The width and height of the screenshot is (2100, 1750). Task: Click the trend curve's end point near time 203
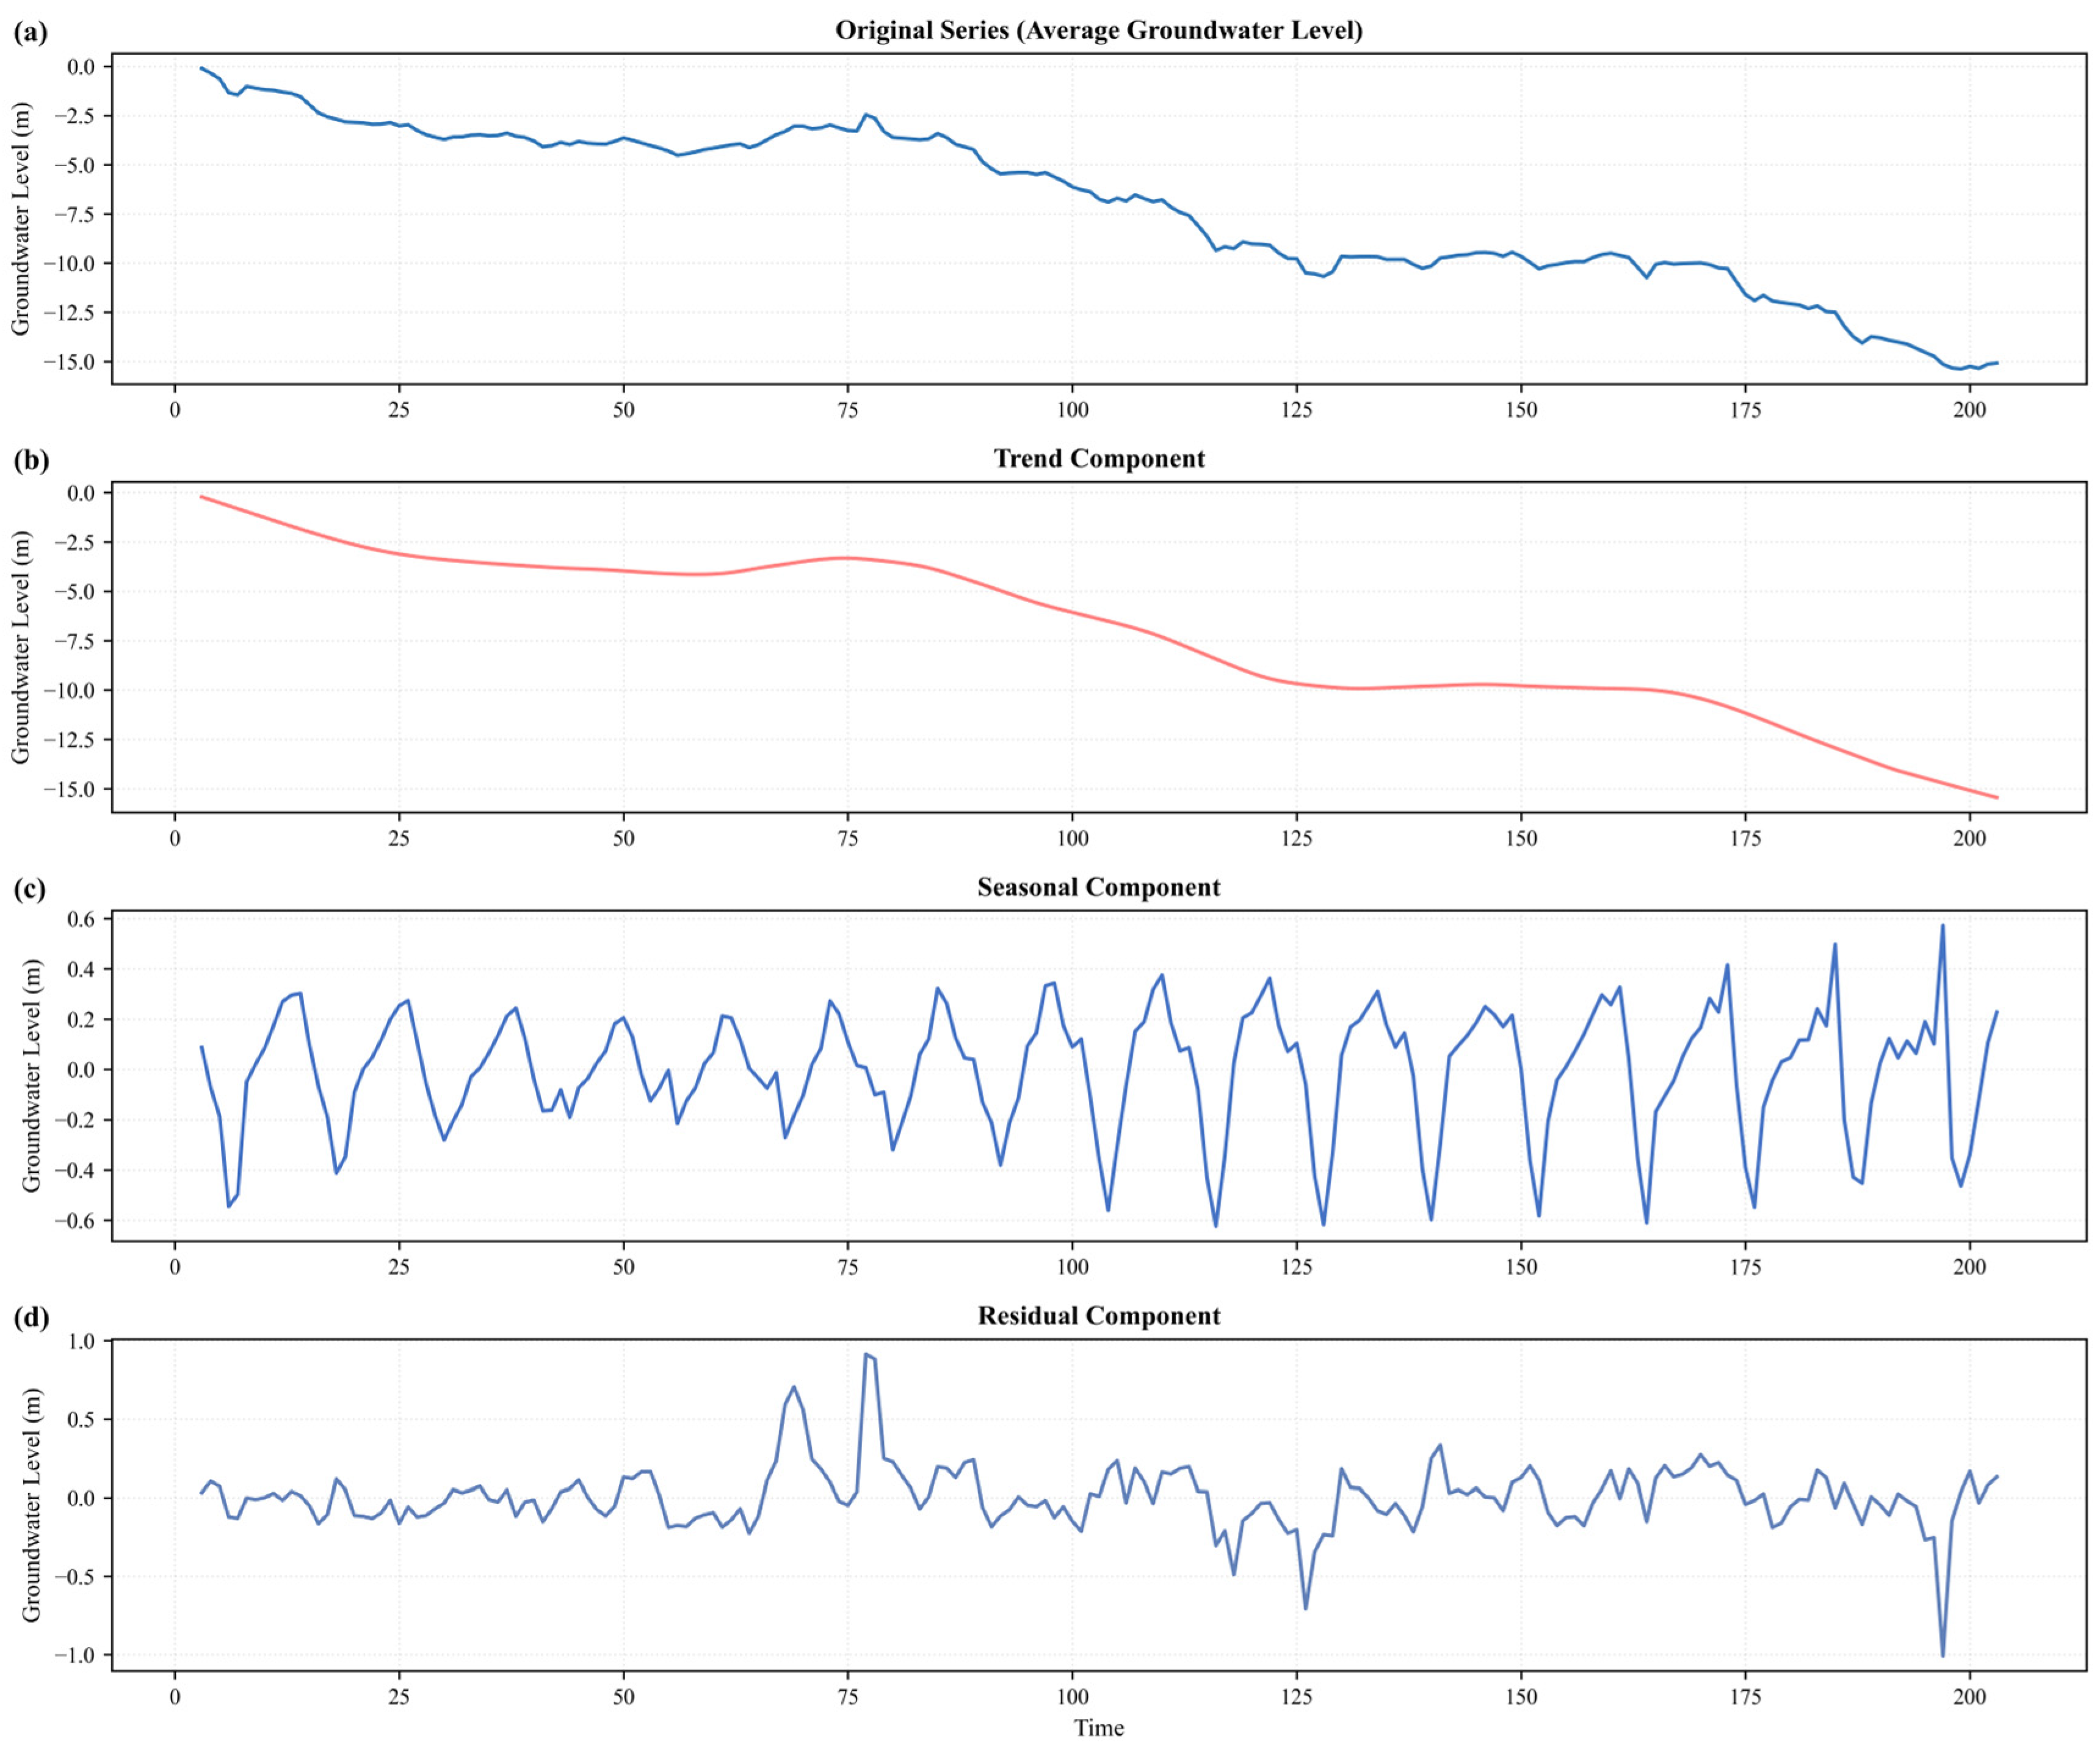click(1997, 797)
